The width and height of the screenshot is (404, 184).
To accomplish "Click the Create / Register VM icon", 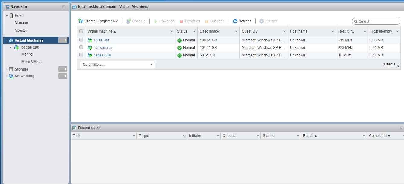I will tap(81, 21).
